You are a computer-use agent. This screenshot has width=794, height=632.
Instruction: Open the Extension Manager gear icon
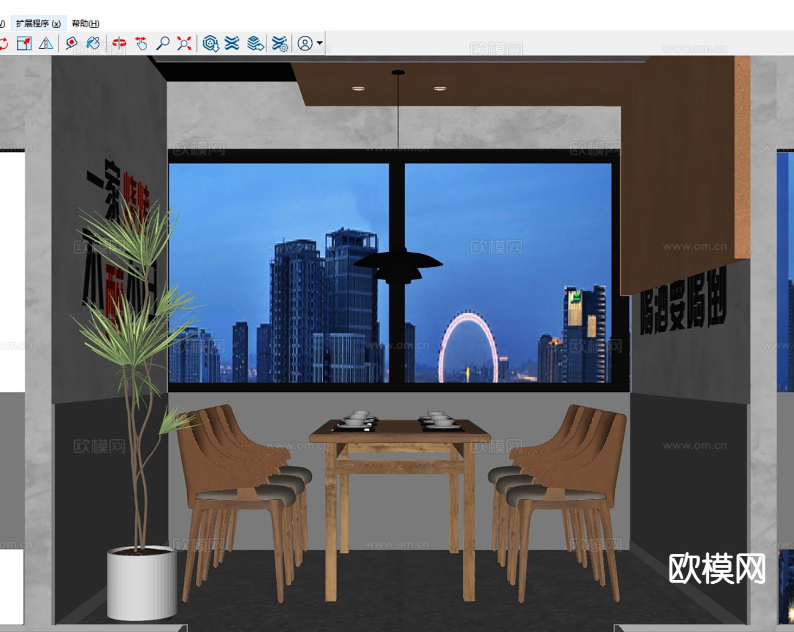point(280,43)
